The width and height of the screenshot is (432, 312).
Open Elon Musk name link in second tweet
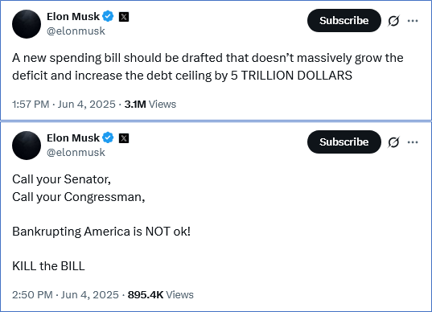[x=73, y=138]
